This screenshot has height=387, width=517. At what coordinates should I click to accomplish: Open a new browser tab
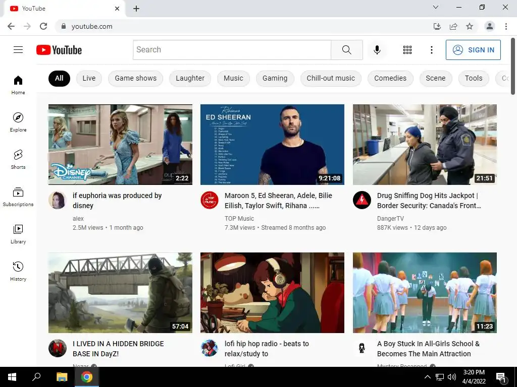[136, 9]
